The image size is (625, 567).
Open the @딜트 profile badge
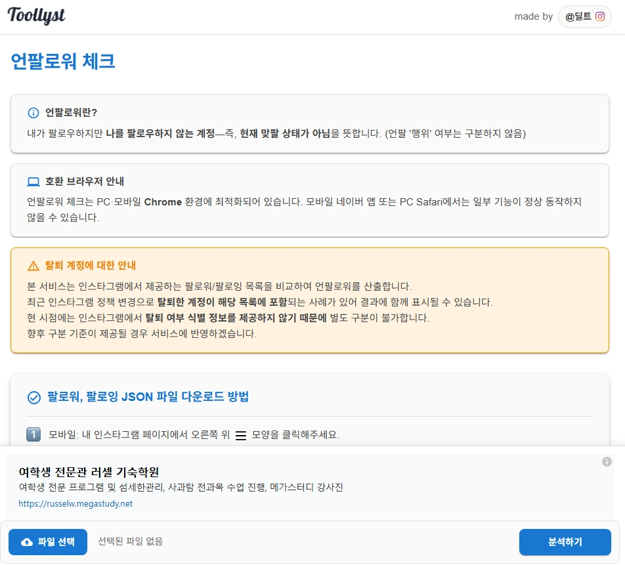584,16
